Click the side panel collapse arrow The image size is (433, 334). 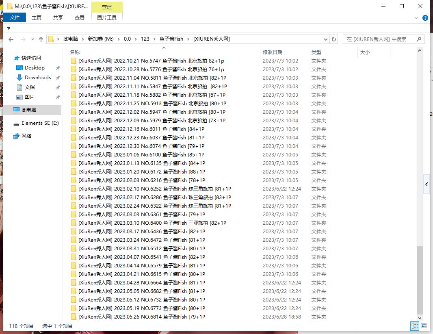click(x=427, y=184)
